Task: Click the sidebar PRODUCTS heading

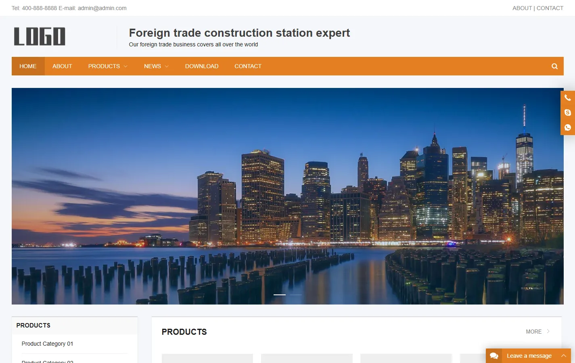Action: 33,325
